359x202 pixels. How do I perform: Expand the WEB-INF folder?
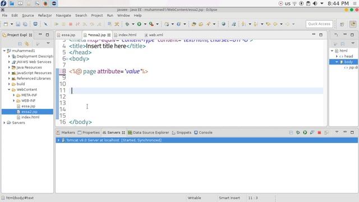pos(13,100)
